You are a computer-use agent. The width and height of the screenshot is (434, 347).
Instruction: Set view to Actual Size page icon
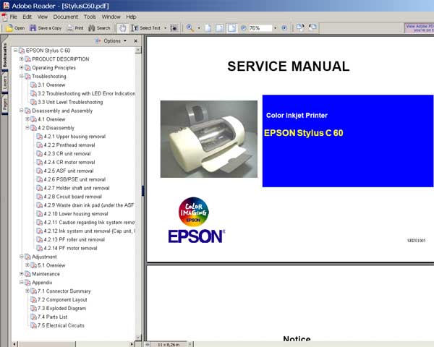pyautogui.click(x=208, y=28)
